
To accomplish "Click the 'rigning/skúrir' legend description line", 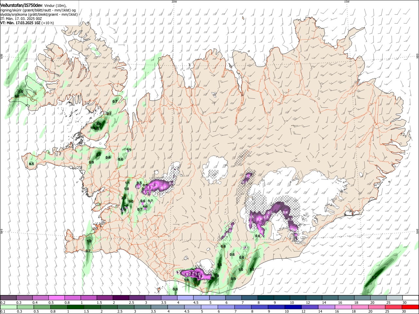I will [38, 10].
